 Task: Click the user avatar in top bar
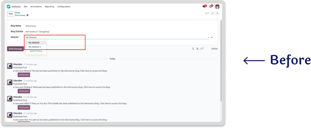(217, 6)
